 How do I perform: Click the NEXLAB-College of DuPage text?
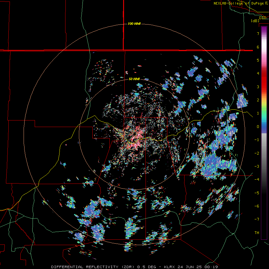click(x=239, y=3)
